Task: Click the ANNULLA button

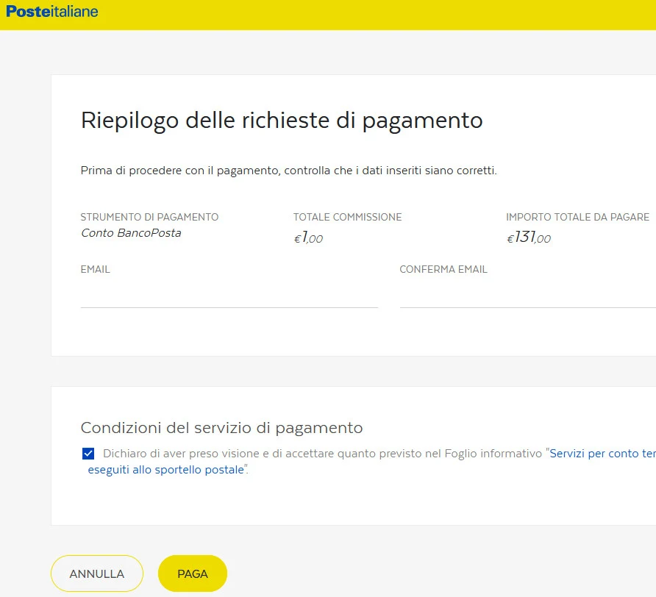Action: (x=96, y=573)
